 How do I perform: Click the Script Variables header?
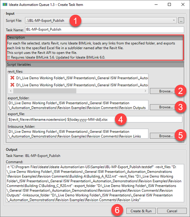click(x=95, y=64)
